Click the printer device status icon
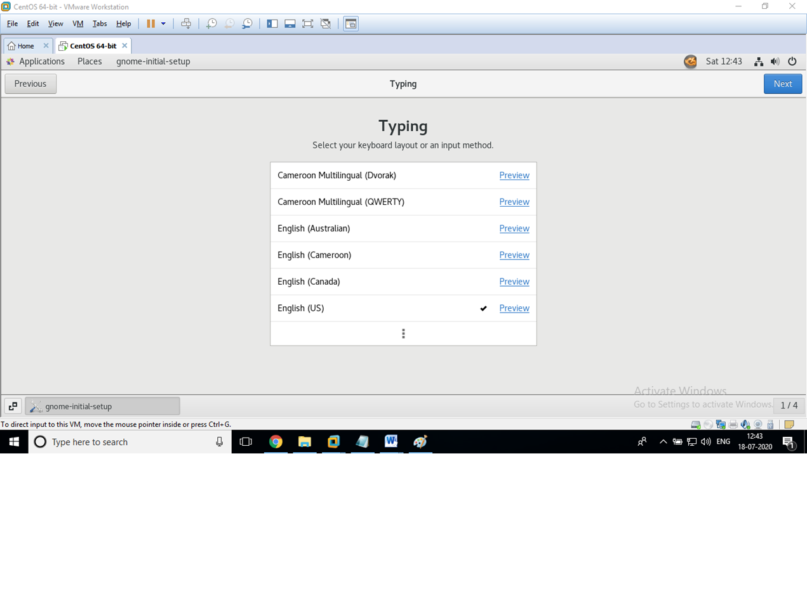The height and width of the screenshot is (605, 807). click(733, 424)
